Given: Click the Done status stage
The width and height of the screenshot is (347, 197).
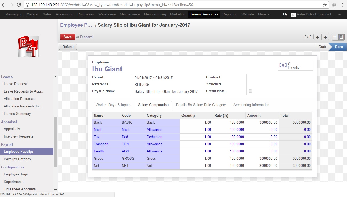Looking at the screenshot, I should point(339,47).
